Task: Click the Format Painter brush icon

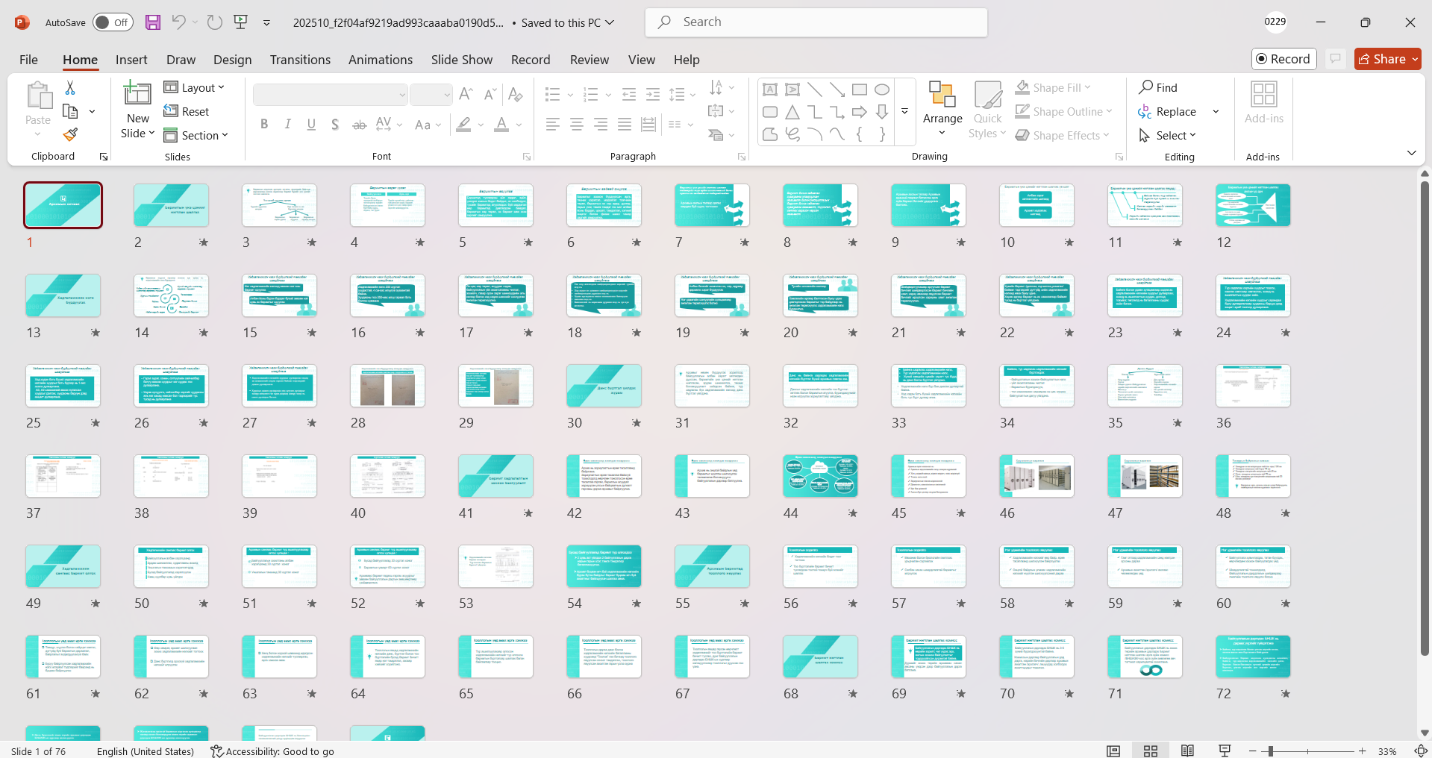Action: [x=70, y=135]
